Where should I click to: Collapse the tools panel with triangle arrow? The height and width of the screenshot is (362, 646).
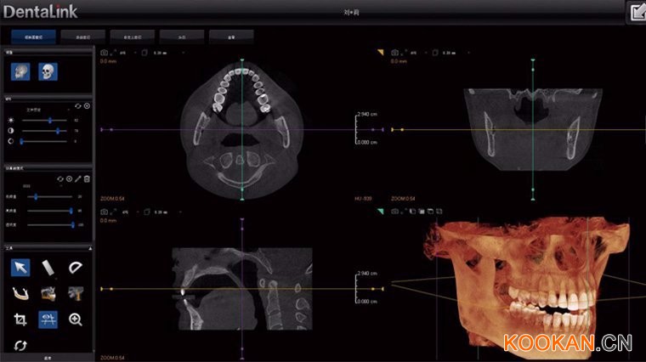(90, 248)
